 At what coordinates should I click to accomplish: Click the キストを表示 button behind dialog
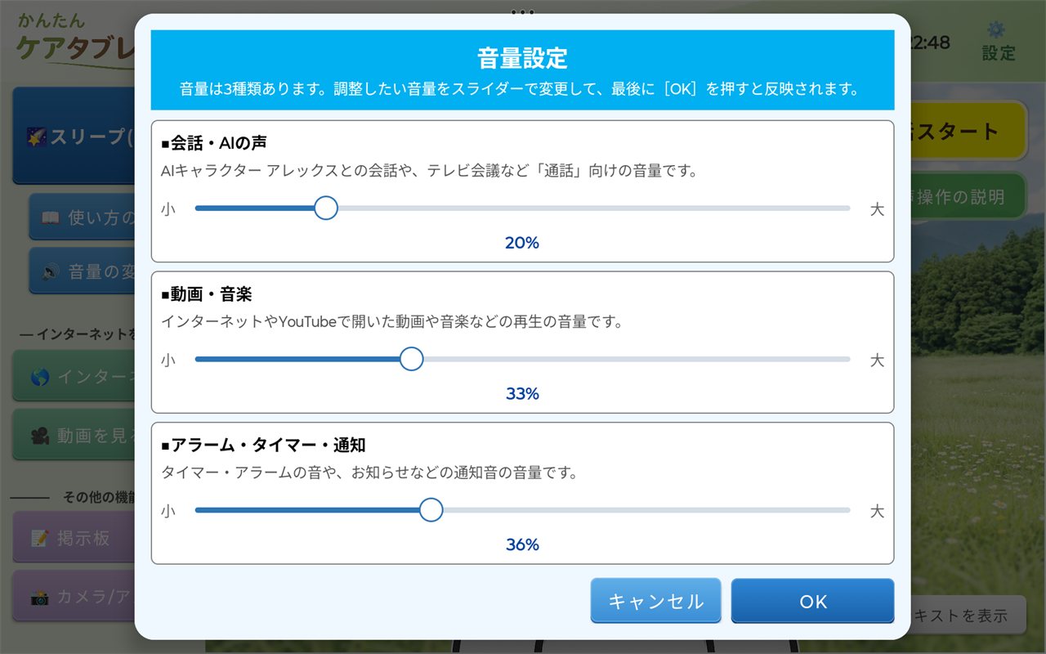tap(968, 616)
